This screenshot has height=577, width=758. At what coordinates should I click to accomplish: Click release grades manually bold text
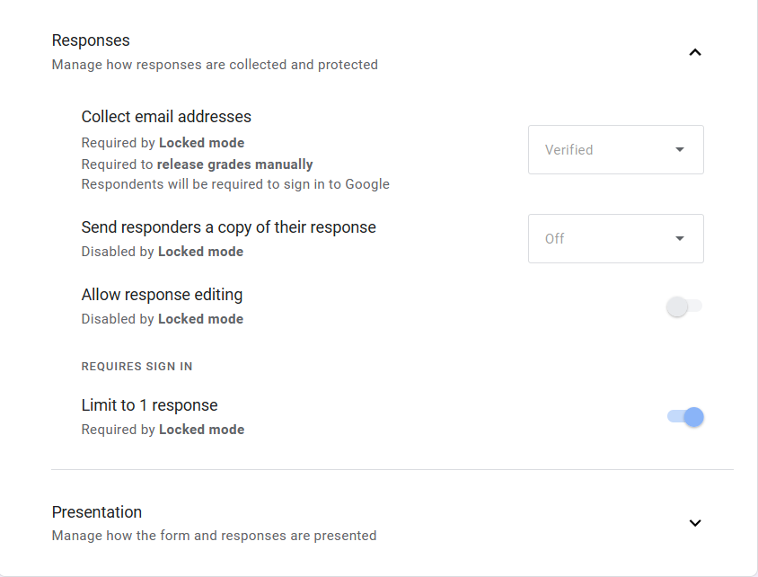235,164
